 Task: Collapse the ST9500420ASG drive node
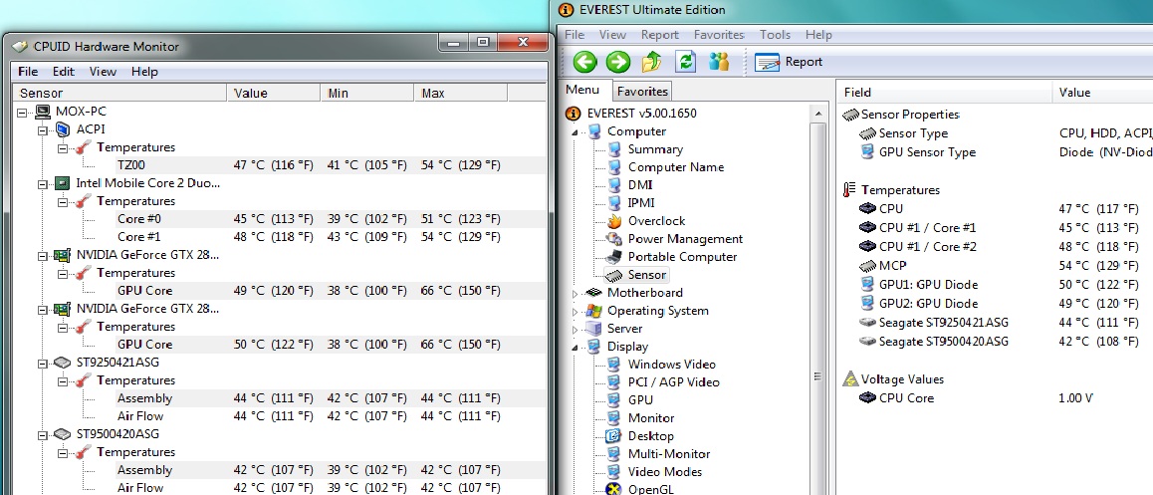pos(43,434)
